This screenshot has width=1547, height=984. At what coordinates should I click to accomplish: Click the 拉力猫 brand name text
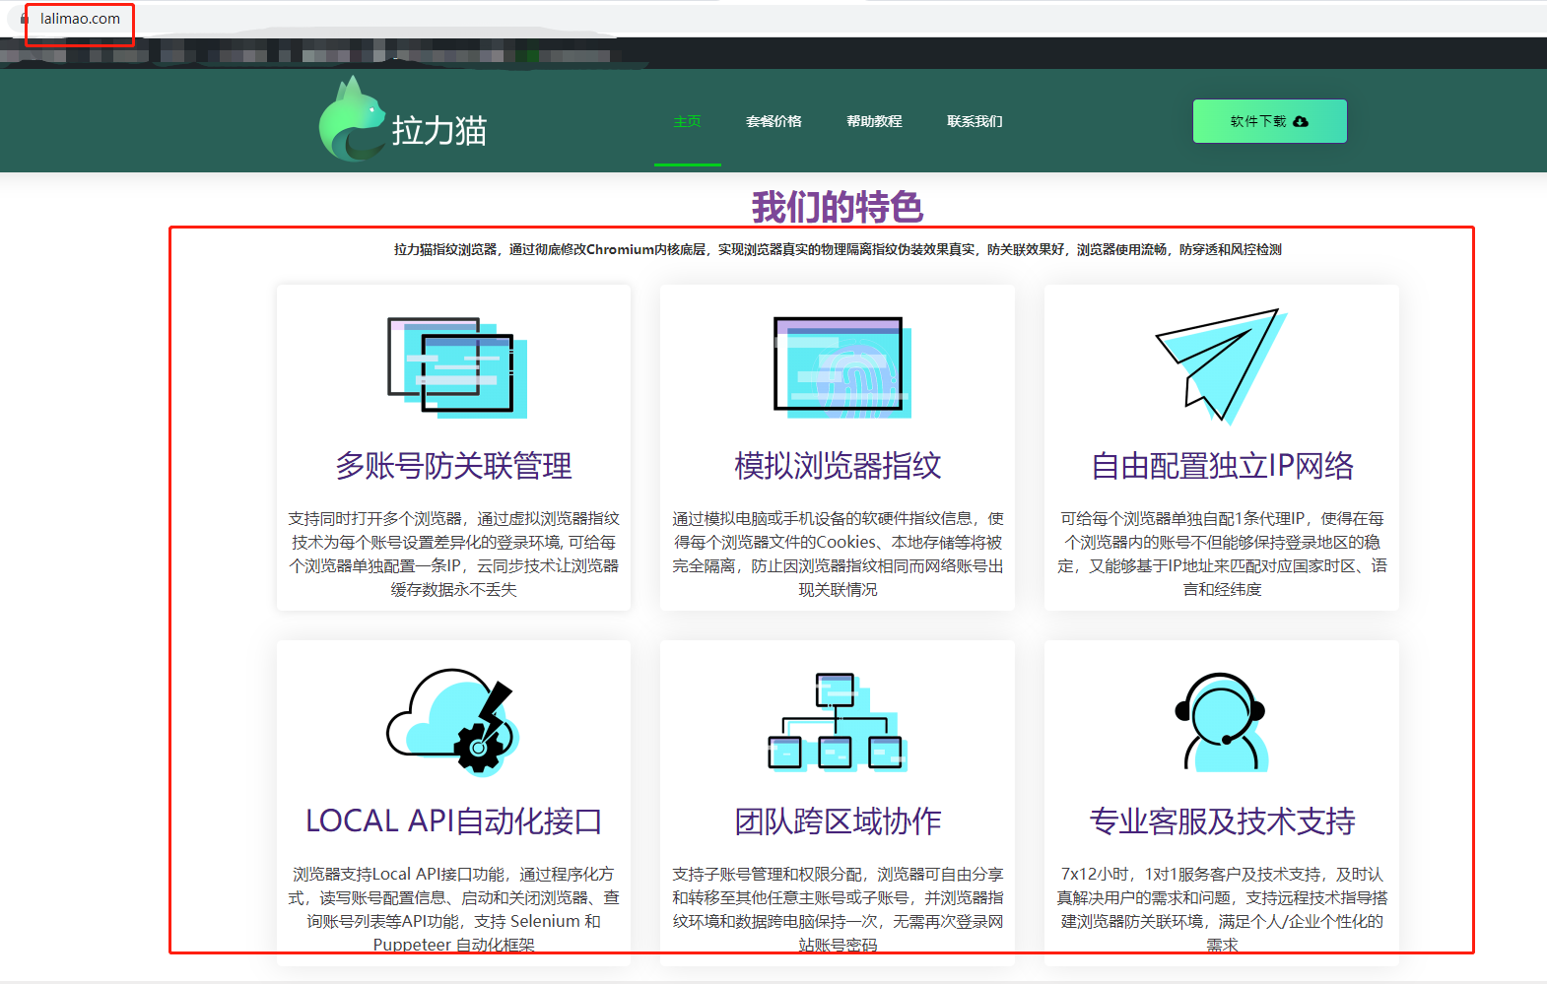[x=439, y=130]
